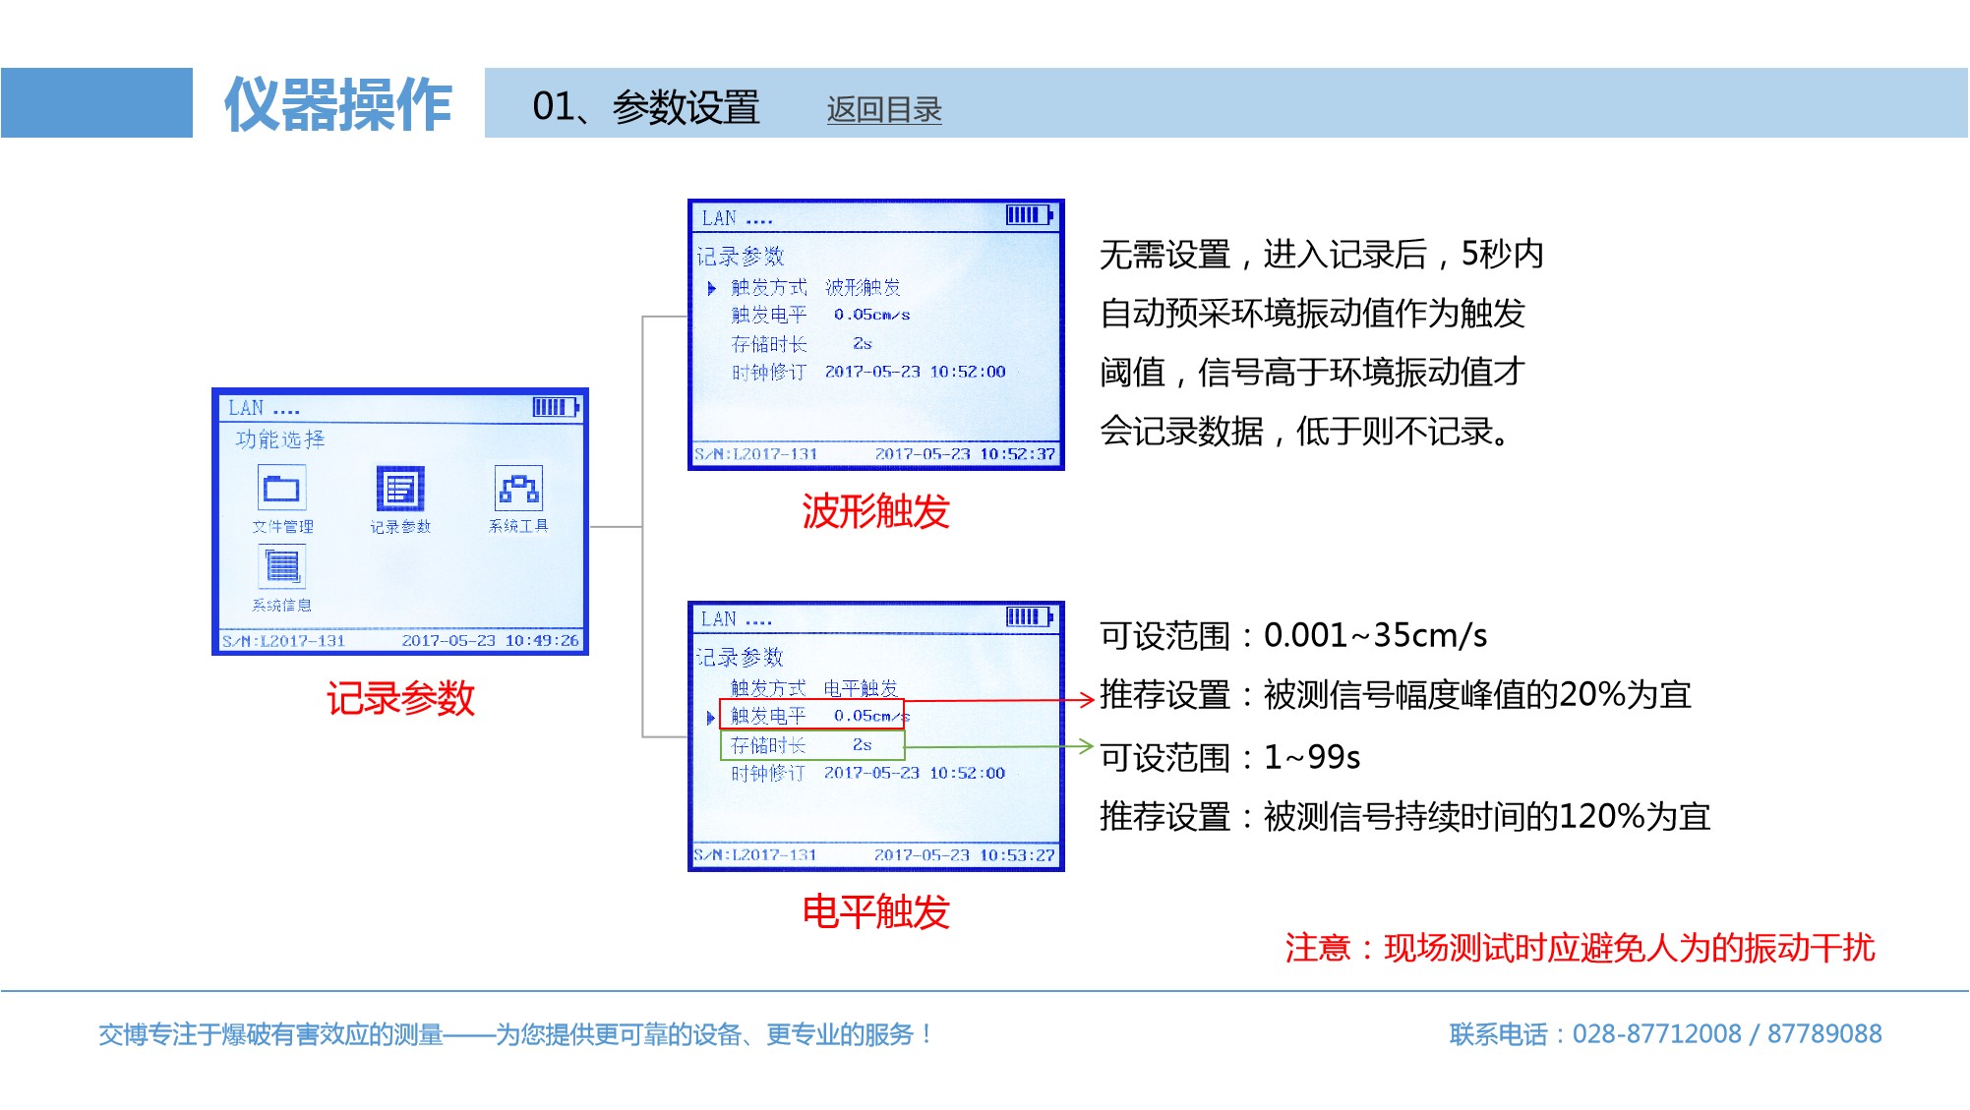Click the 系统信息 icon
Viewport: 1970px width, 1110px height.
[282, 567]
